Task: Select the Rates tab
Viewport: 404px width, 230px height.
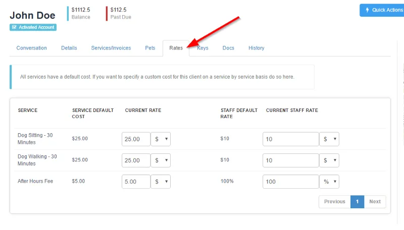Action: 176,48
